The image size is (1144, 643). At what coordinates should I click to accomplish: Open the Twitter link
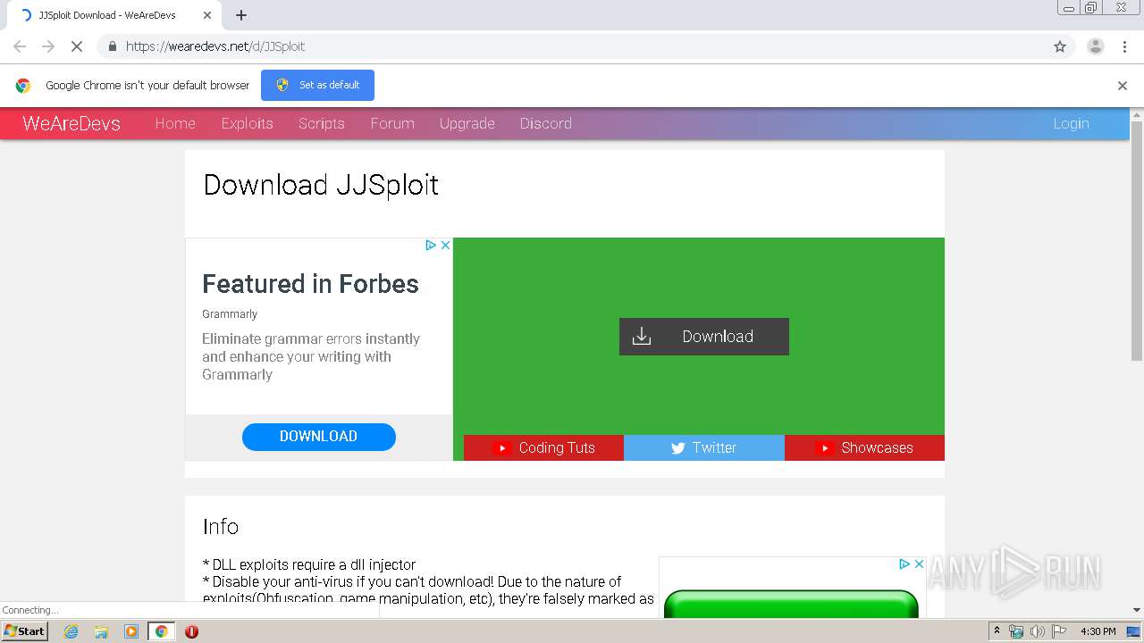click(x=704, y=448)
